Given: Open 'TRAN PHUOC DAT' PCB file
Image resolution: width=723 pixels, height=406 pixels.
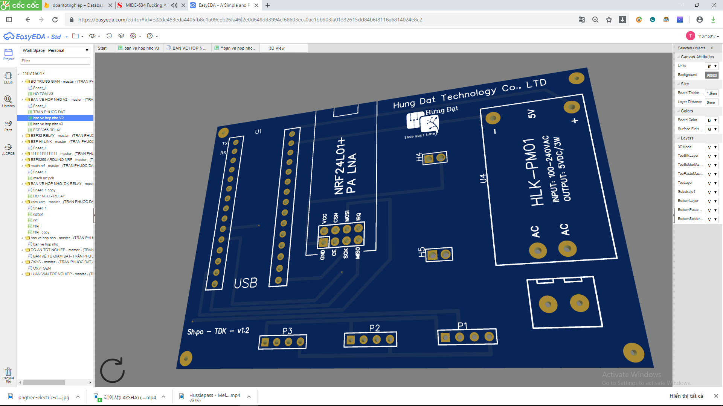Looking at the screenshot, I should (49, 112).
